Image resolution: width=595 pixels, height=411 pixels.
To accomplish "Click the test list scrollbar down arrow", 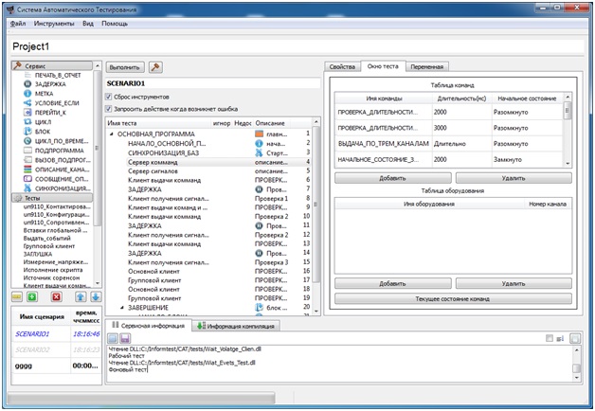I will pos(316,312).
